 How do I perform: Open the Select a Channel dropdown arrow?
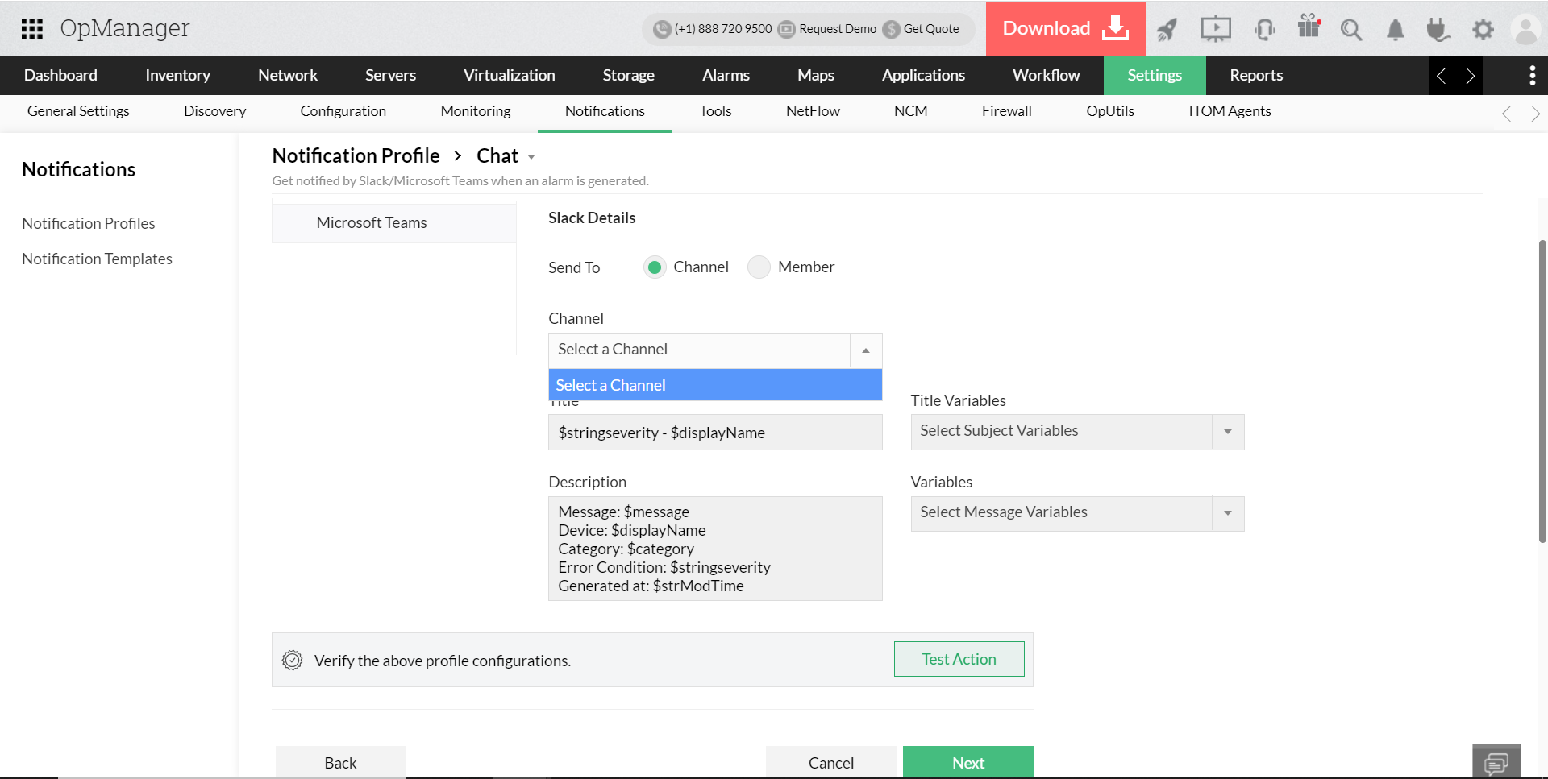click(865, 350)
